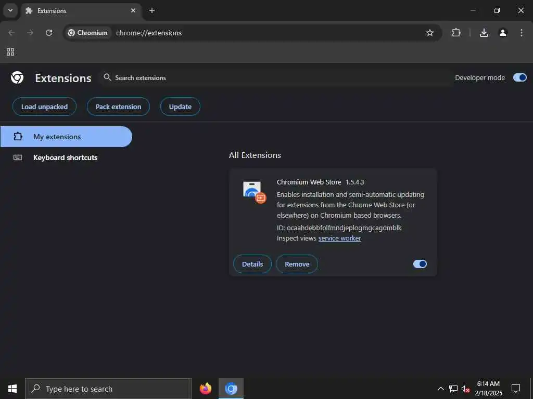The height and width of the screenshot is (399, 533).
Task: Click the Update button
Action: 180,107
